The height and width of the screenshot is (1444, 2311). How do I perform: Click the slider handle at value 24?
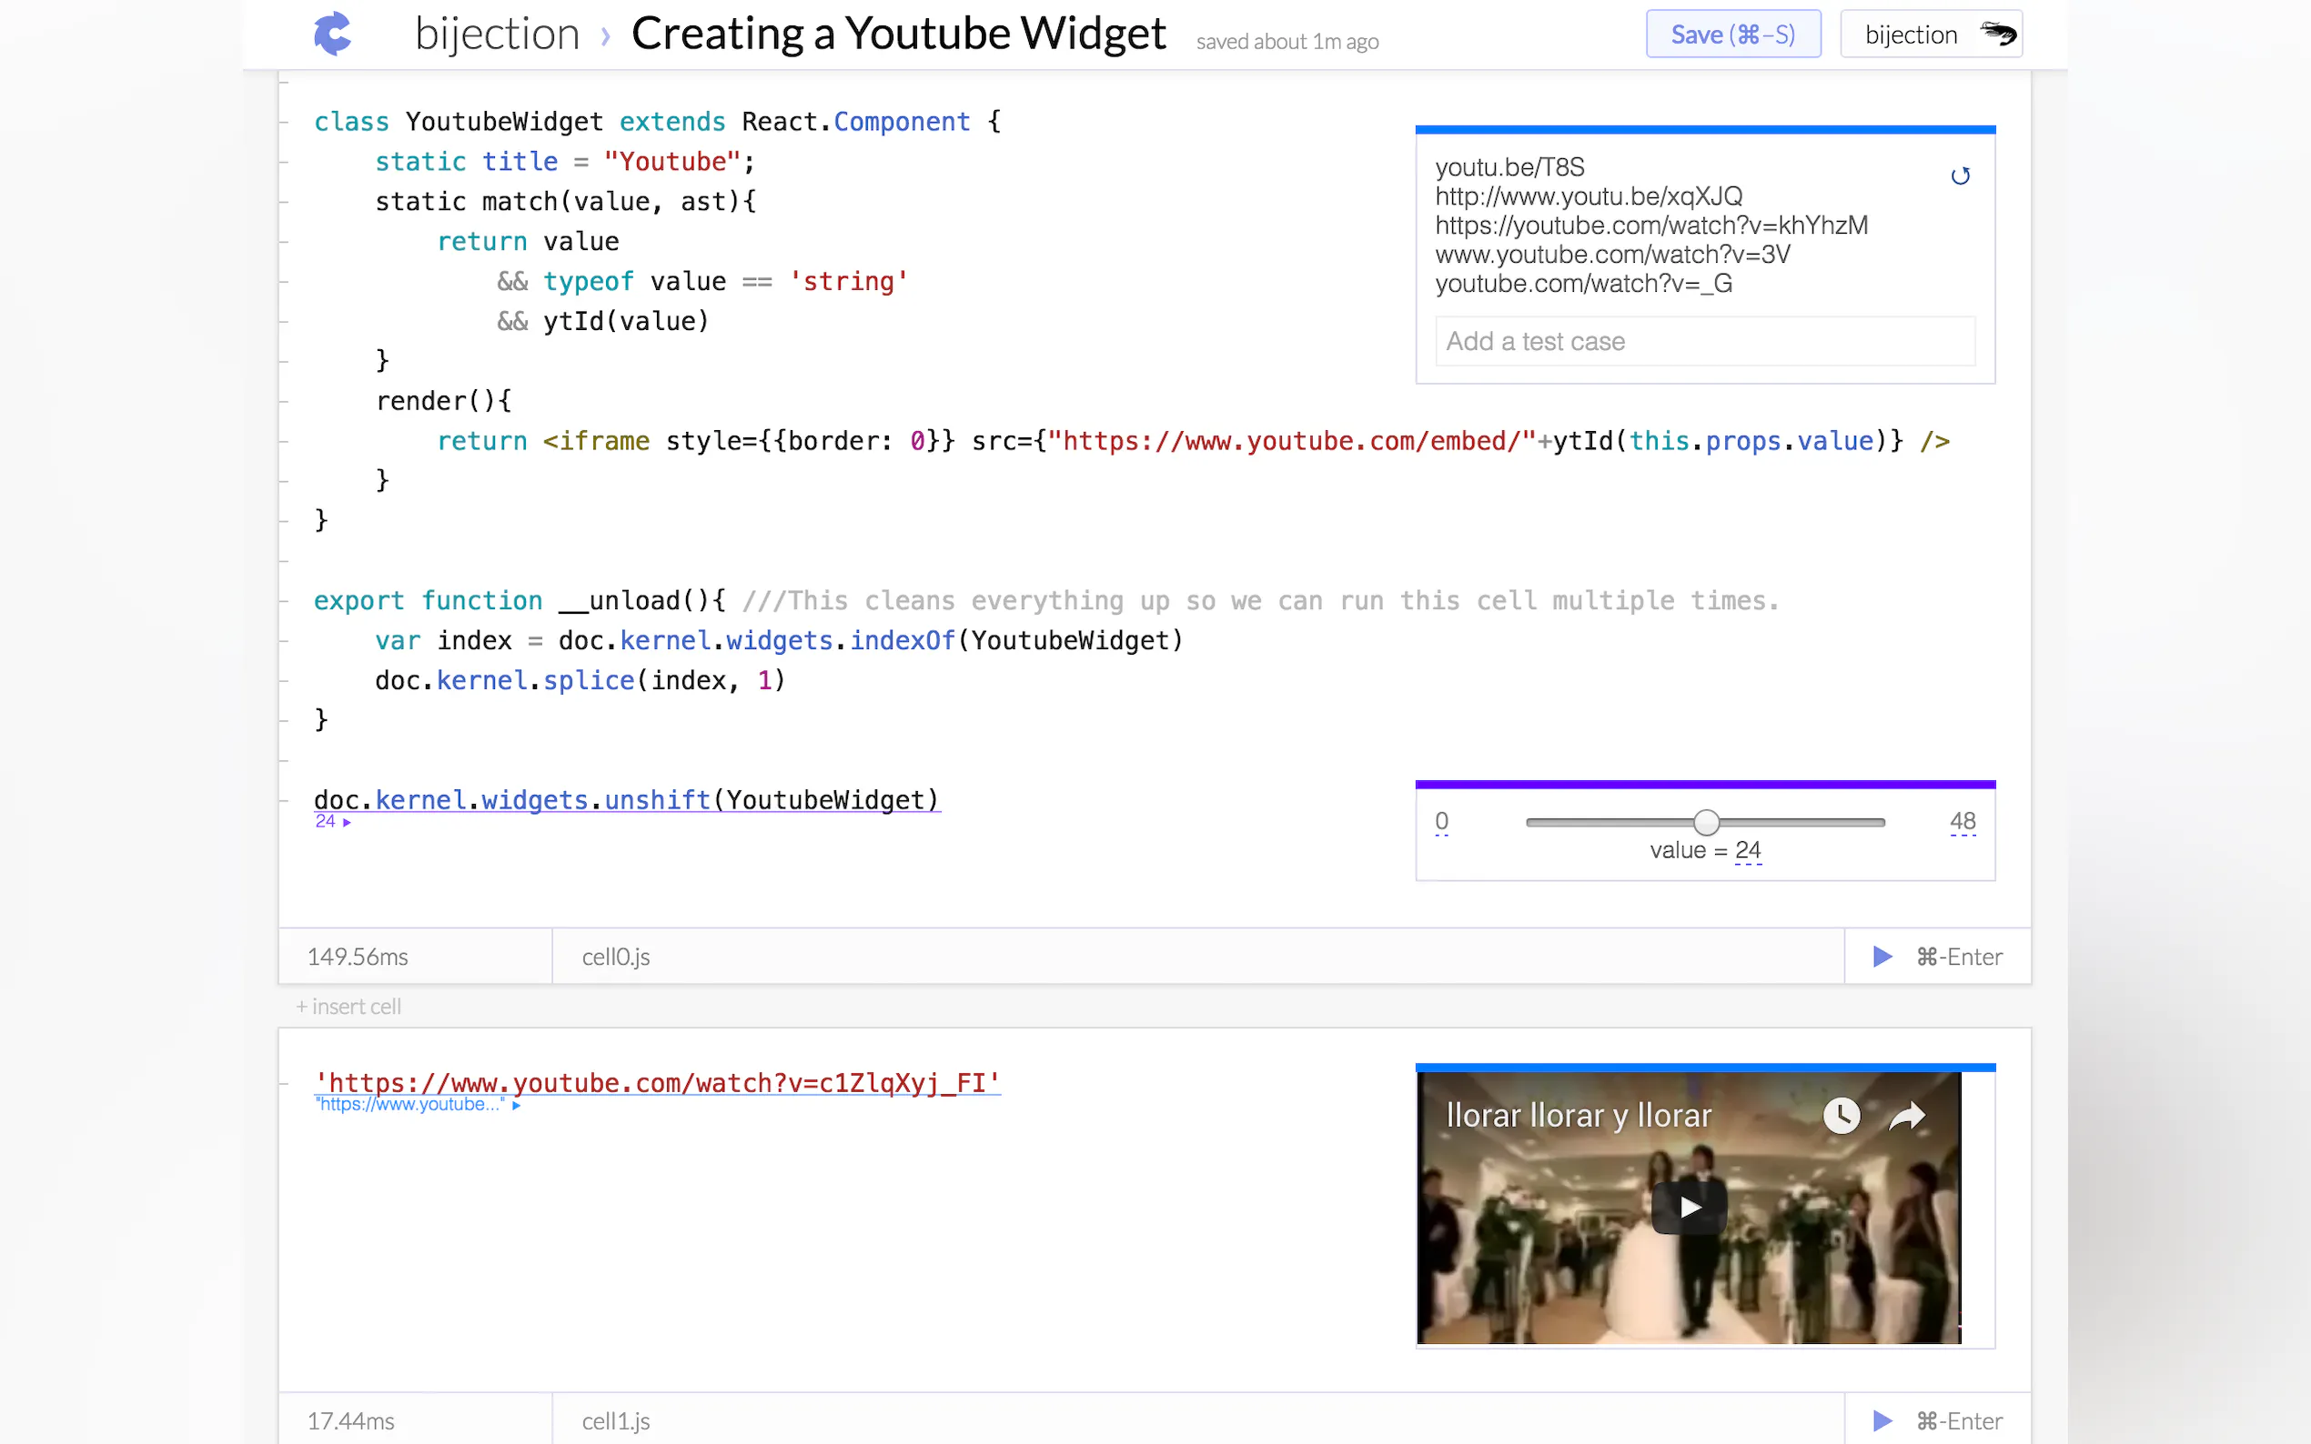1706,822
